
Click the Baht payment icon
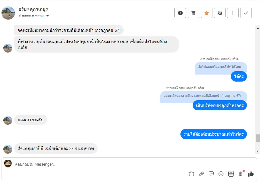pos(240,174)
